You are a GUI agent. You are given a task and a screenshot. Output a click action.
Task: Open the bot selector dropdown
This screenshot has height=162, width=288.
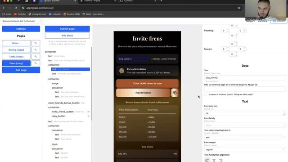[x=21, y=21]
